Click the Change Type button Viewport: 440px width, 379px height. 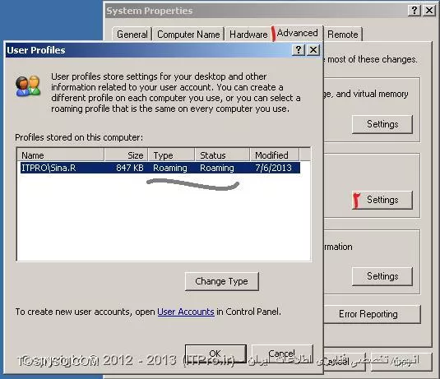coord(222,281)
